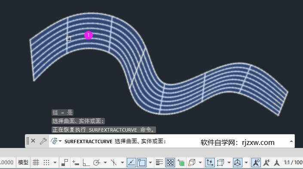
Task: Open gizmo type dropdown
Action: coord(246,163)
